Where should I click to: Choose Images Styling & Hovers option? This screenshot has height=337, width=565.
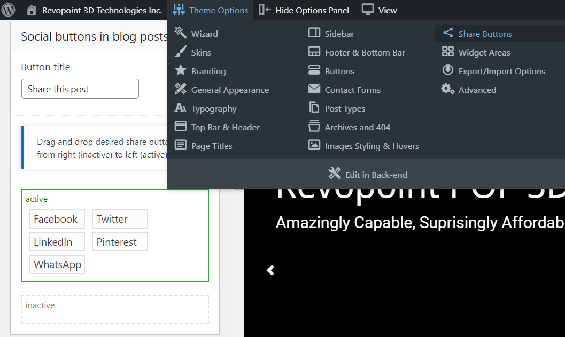click(x=371, y=146)
